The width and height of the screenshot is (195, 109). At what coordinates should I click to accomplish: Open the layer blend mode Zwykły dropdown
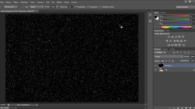tap(169, 57)
